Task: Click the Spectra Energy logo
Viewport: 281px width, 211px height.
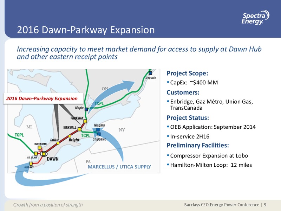Action: tap(255, 17)
